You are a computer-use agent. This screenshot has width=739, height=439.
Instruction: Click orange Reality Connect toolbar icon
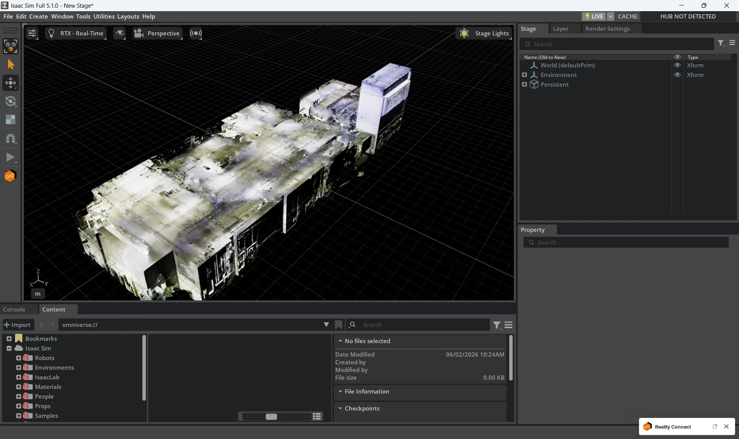point(10,176)
